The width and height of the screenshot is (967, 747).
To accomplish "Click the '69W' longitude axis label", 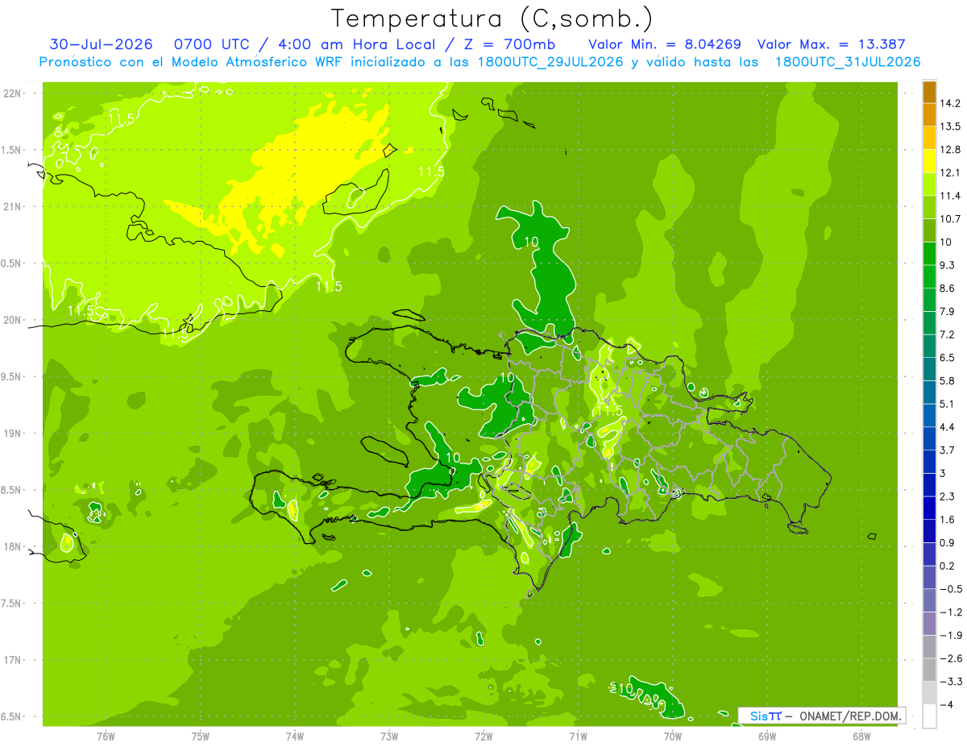I will pyautogui.click(x=767, y=736).
